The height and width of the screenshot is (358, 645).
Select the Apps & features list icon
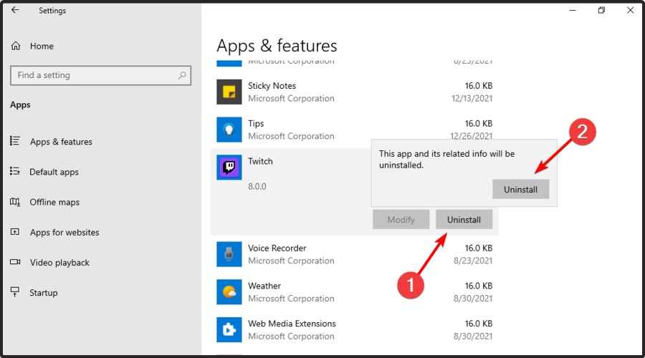point(15,141)
